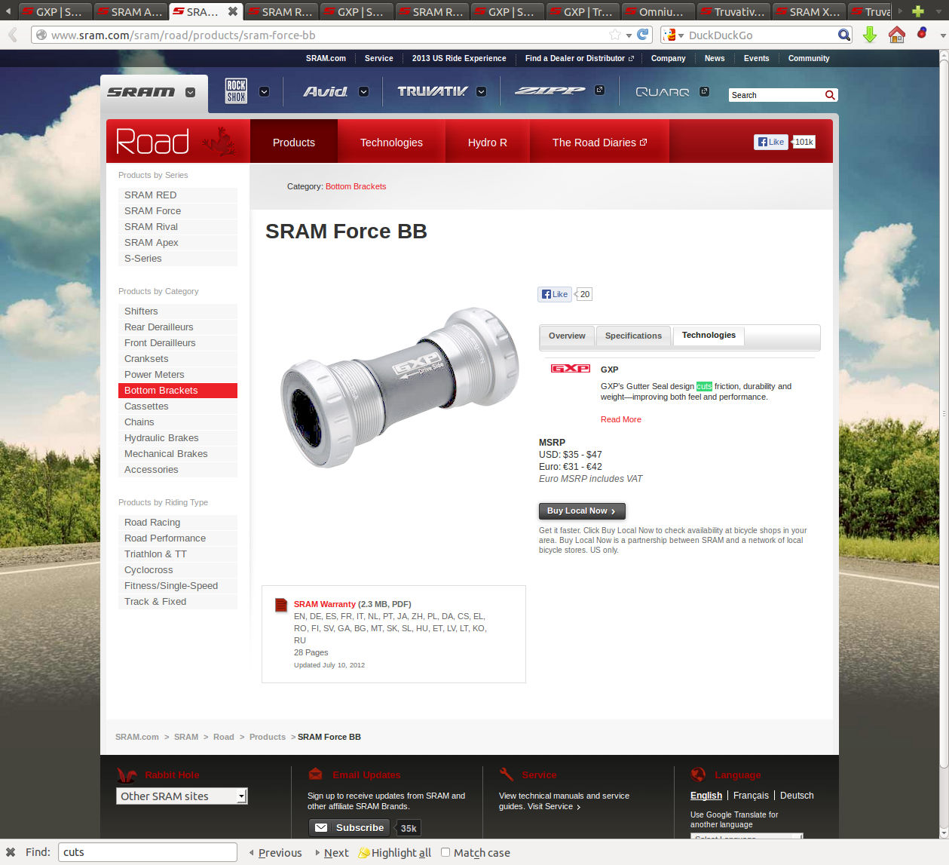The image size is (949, 865).
Task: Open the Other SRAM sites dropdown
Action: pyautogui.click(x=182, y=796)
